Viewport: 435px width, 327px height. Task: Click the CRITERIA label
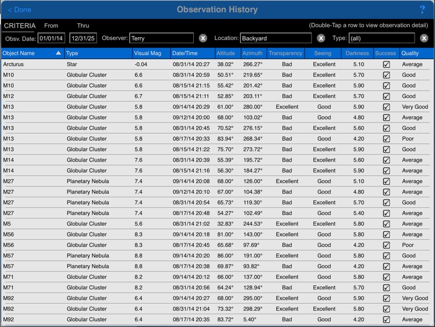point(20,26)
